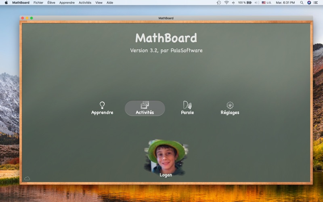
Task: Click the Version 3.2, par PalaSoftware text
Action: [x=166, y=50]
